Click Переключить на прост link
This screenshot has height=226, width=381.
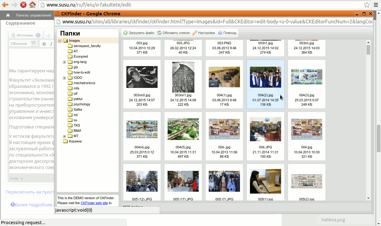click(30, 192)
